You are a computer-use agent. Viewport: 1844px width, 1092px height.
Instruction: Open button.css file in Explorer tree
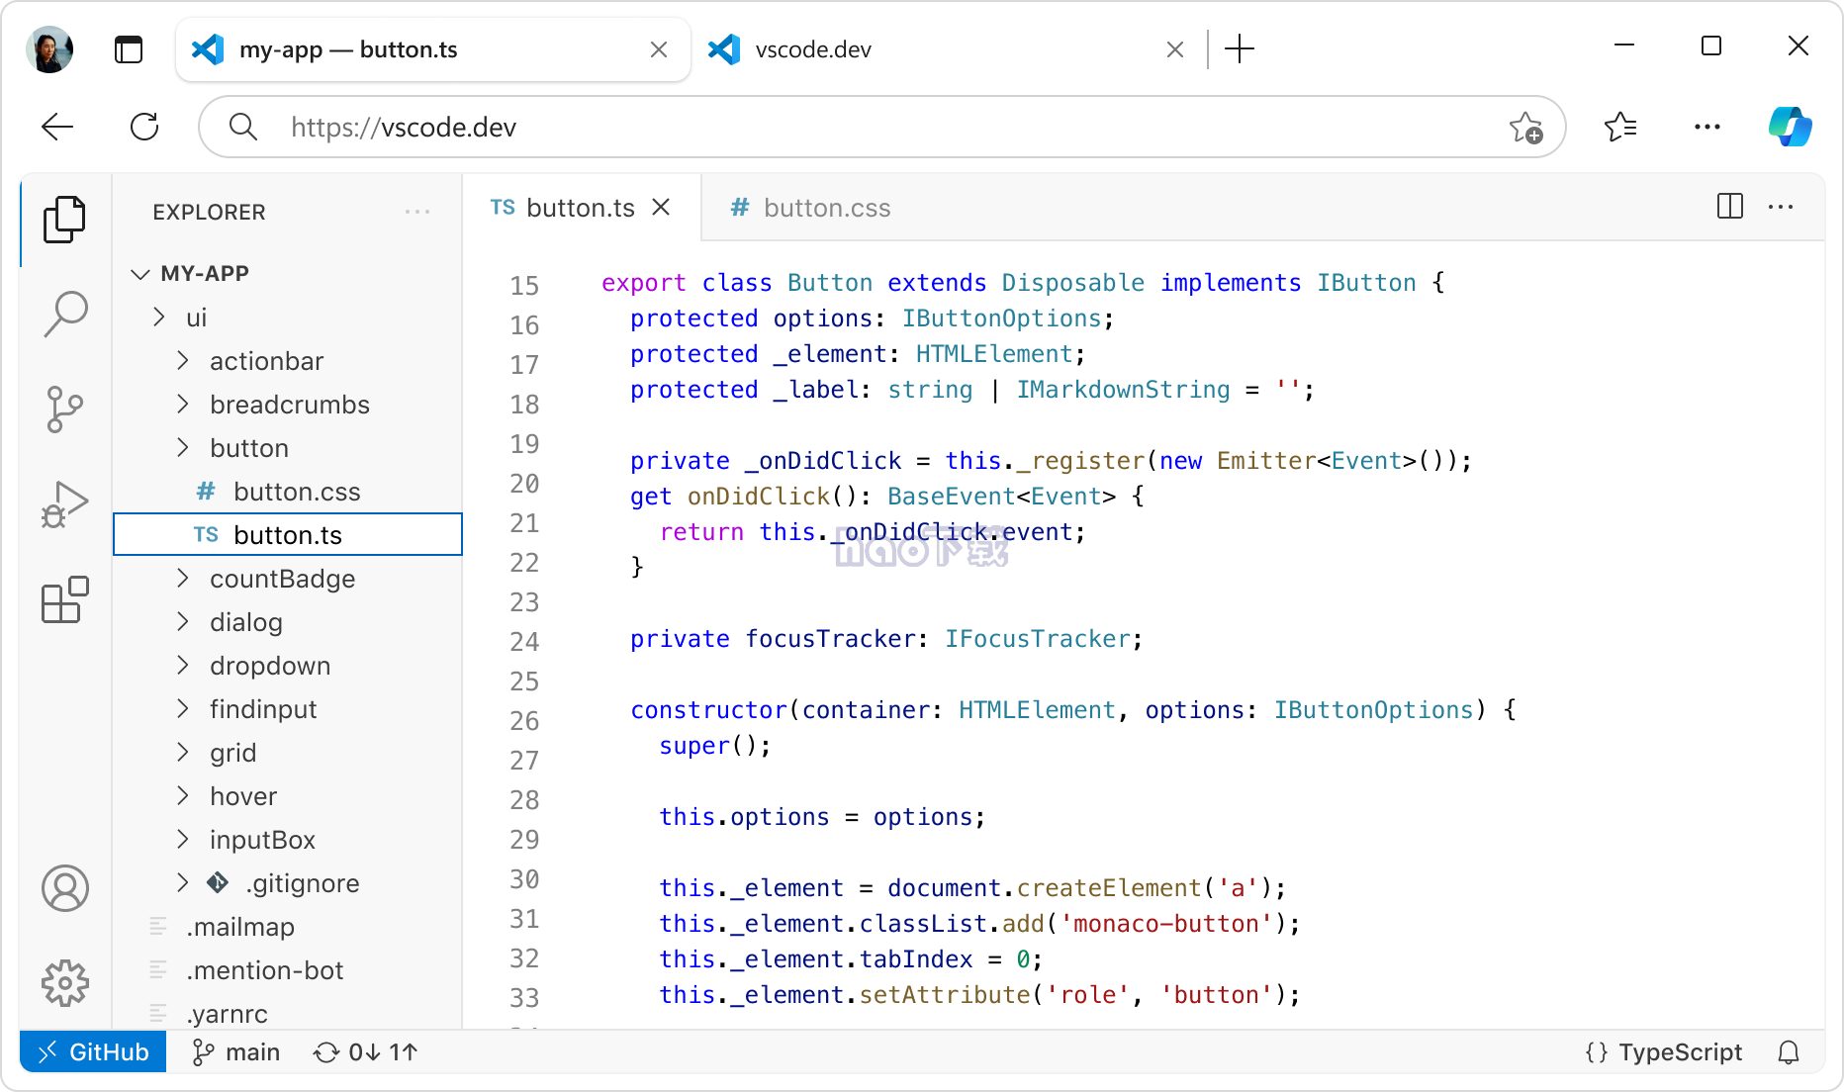(296, 492)
